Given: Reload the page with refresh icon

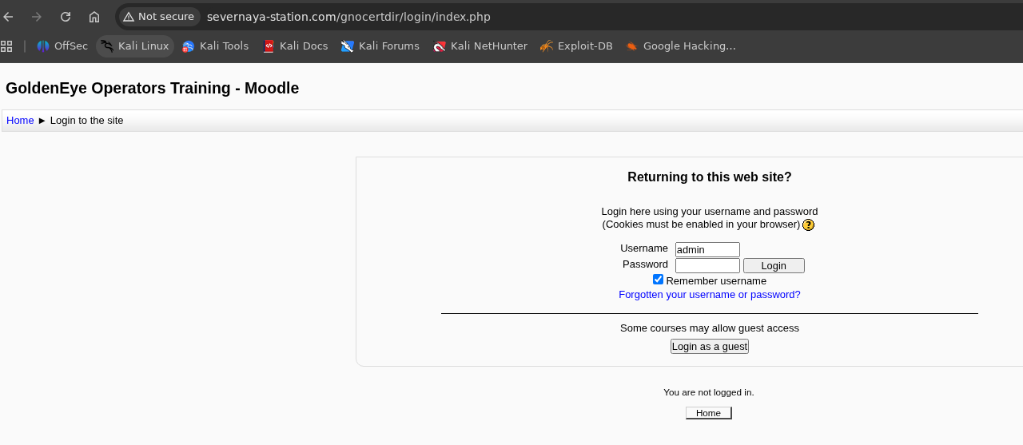Looking at the screenshot, I should pyautogui.click(x=66, y=17).
